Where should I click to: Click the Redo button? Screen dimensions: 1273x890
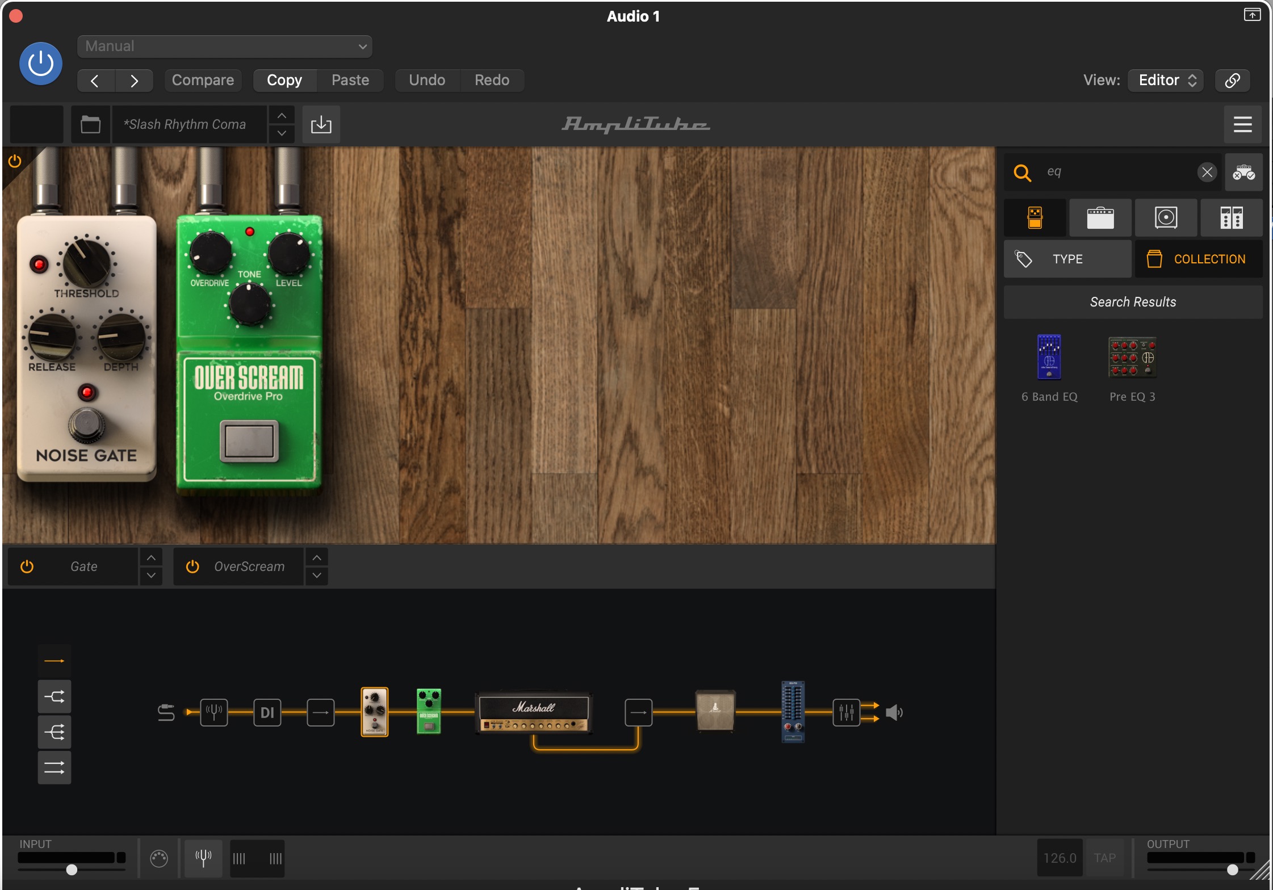492,80
